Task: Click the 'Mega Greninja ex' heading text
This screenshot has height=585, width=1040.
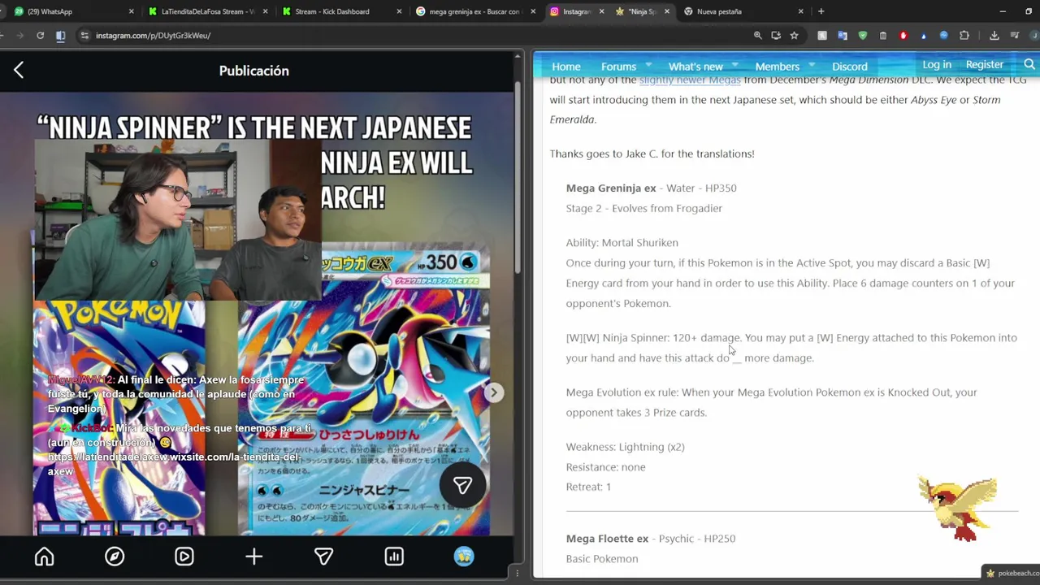Action: [x=611, y=188]
